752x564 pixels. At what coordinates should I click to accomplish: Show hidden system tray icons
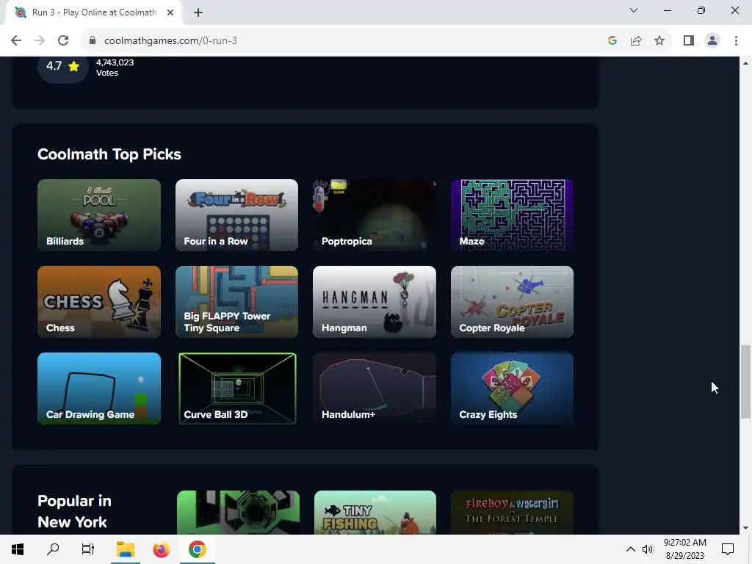(631, 549)
